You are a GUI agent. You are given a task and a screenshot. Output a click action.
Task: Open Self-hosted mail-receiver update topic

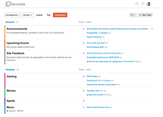[x=118, y=29]
